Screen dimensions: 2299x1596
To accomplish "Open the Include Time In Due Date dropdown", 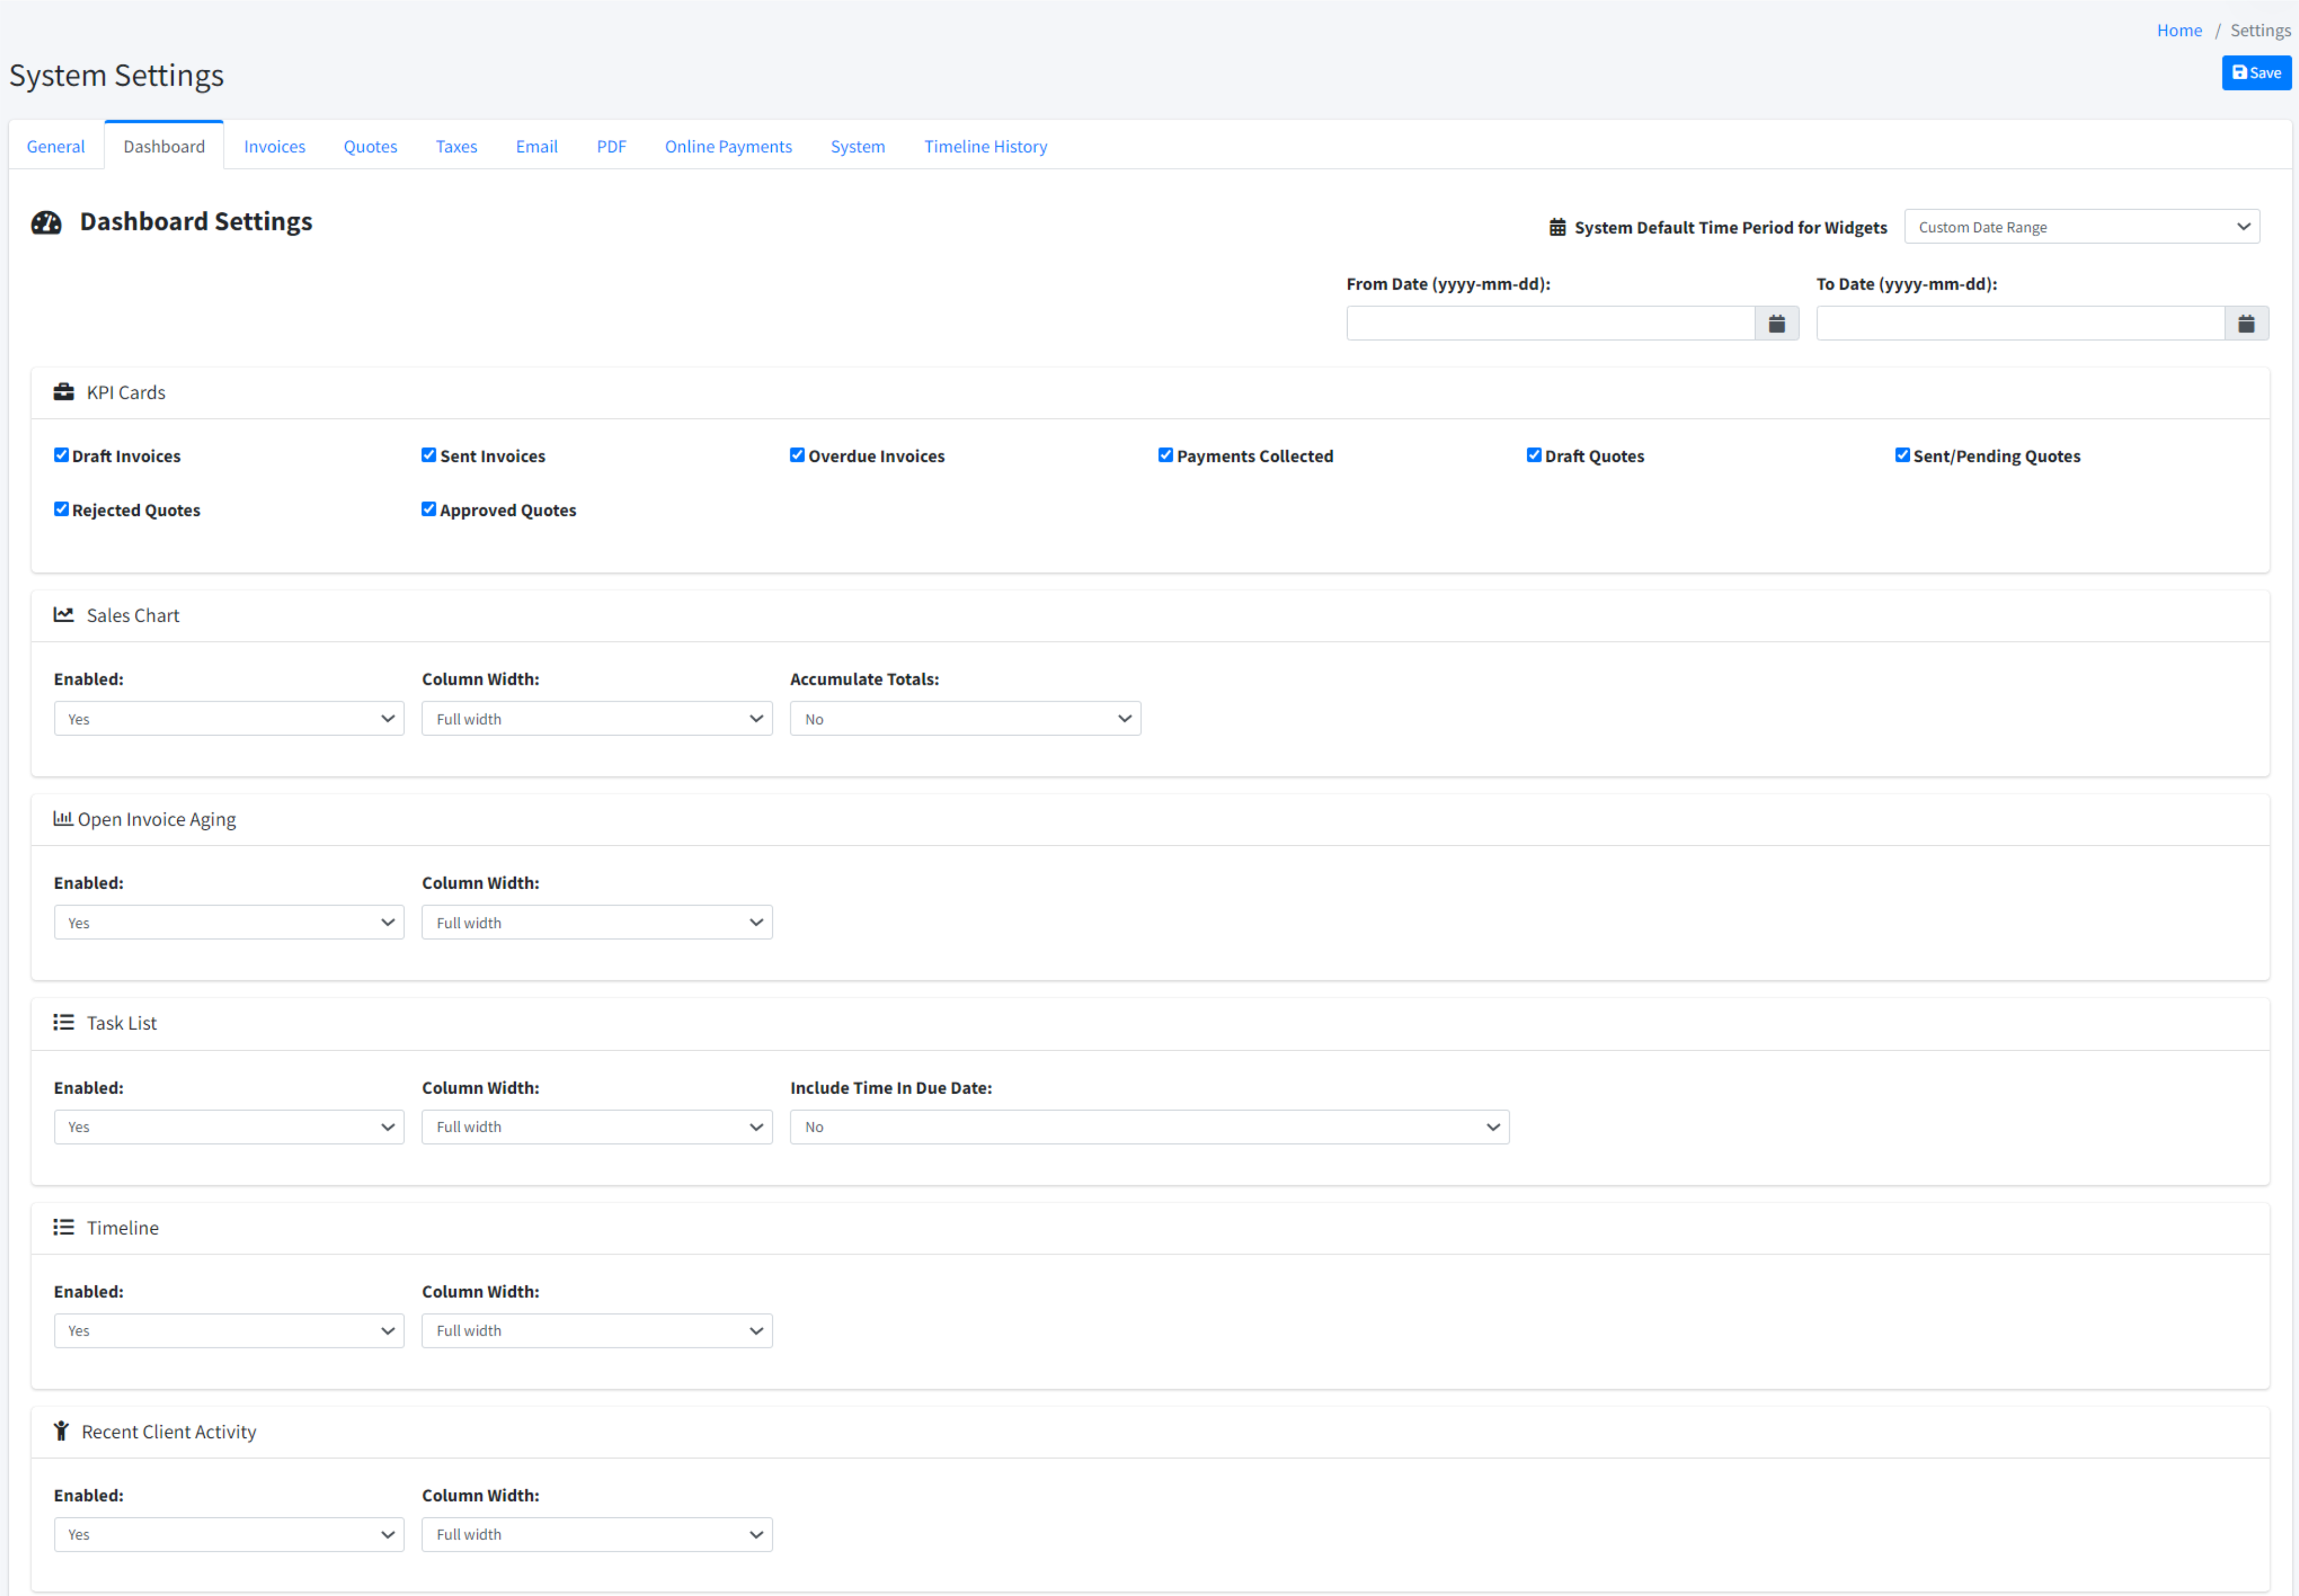I will 1148,1127.
